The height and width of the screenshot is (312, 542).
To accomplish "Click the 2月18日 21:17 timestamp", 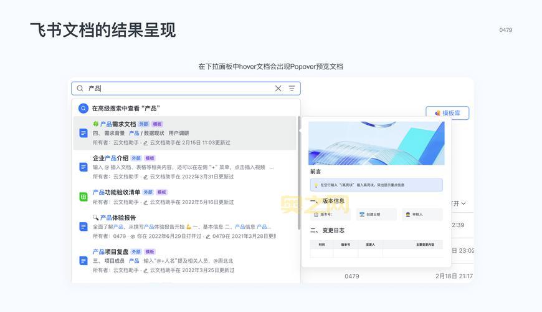I will [x=454, y=276].
